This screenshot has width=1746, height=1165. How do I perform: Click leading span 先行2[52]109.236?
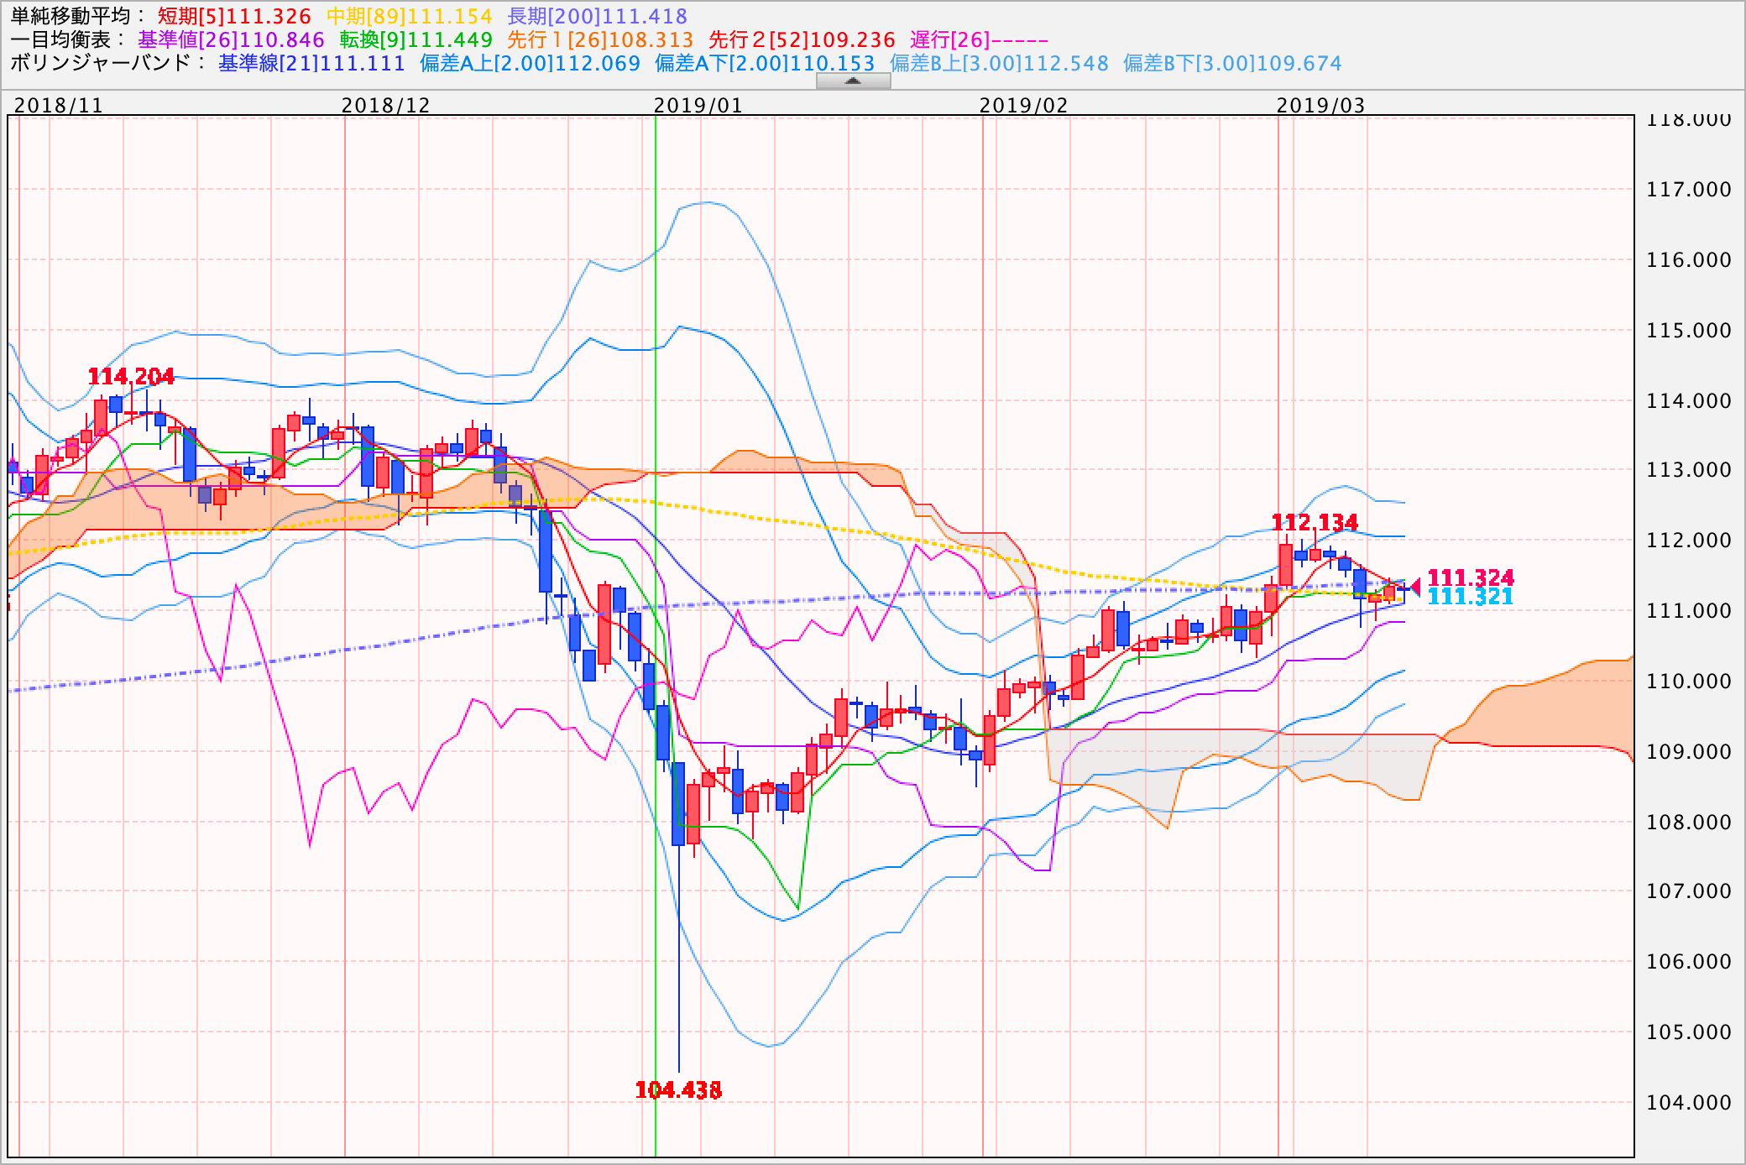(802, 39)
